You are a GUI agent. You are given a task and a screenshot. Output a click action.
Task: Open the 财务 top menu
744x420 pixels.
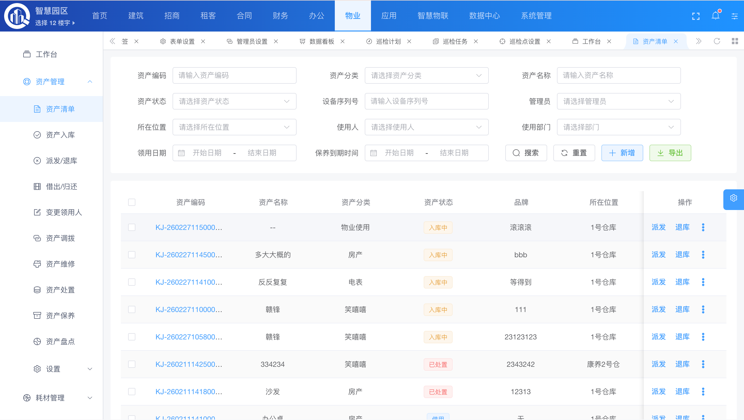pyautogui.click(x=280, y=15)
